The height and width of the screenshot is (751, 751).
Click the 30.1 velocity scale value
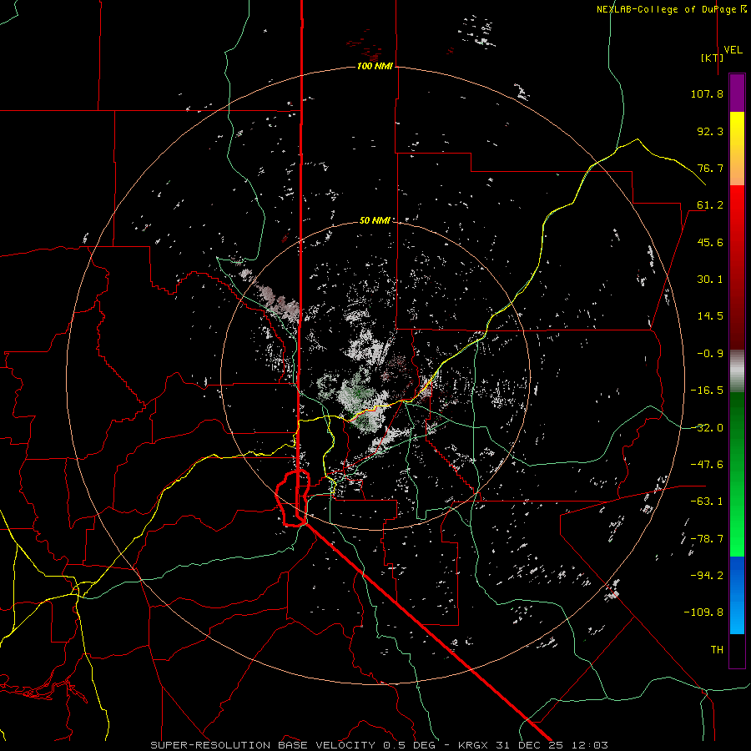pyautogui.click(x=710, y=280)
